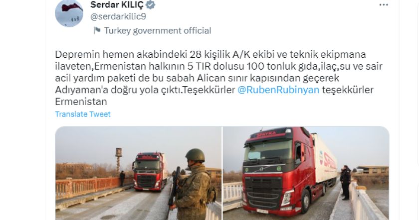Open the @RubenRubinyan mention
The height and width of the screenshot is (220, 419).
click(x=278, y=90)
